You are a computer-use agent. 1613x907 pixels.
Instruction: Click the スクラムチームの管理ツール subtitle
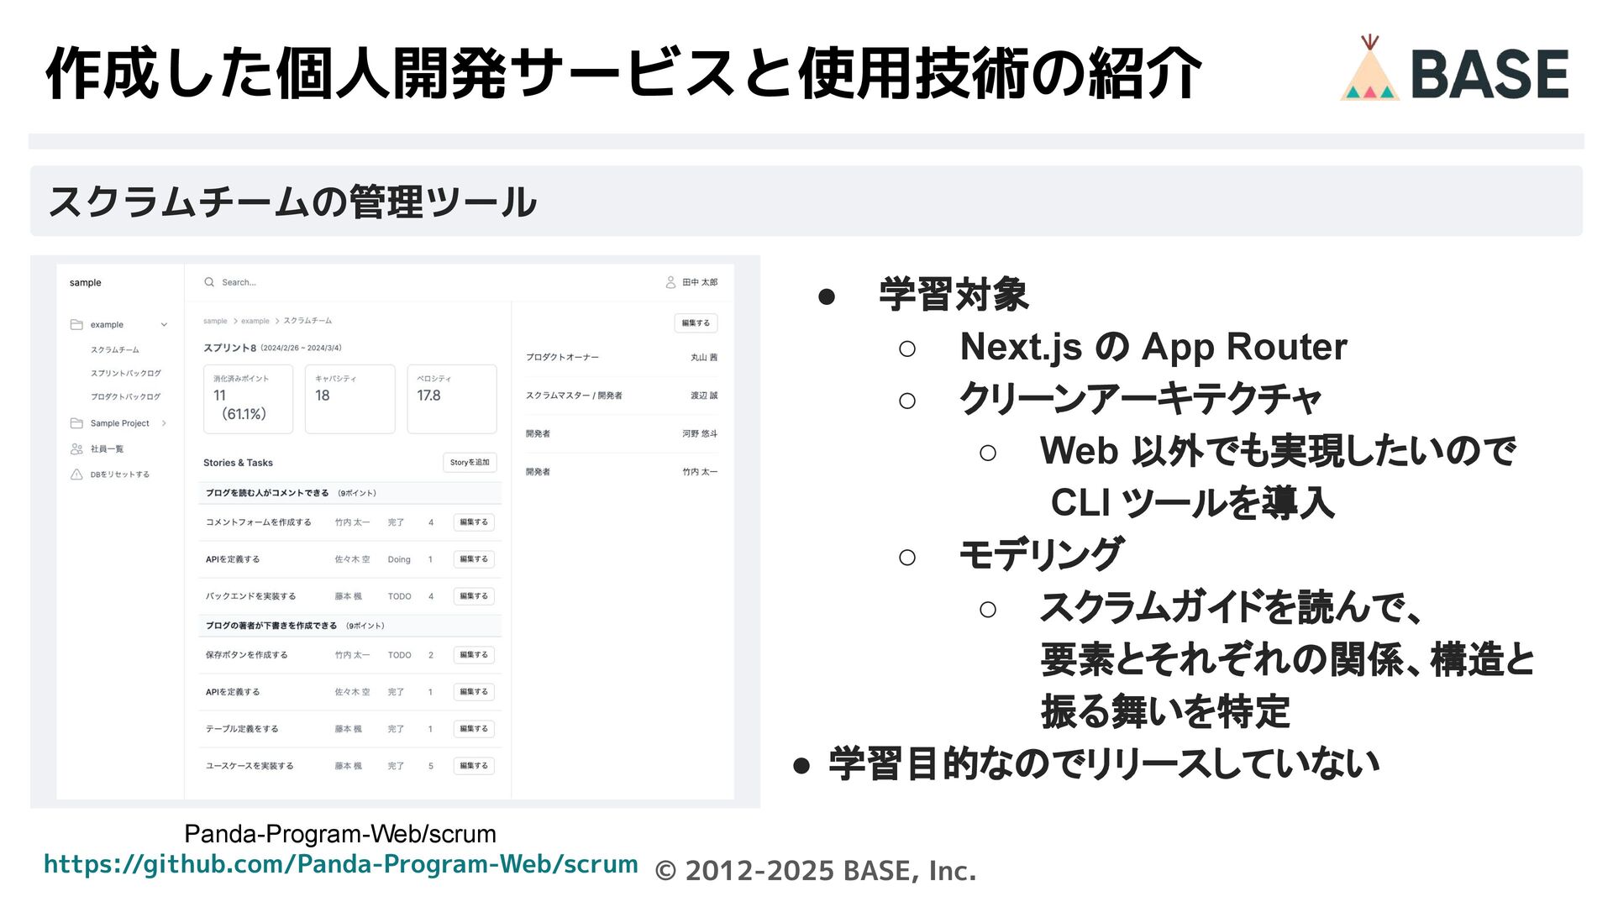292,202
